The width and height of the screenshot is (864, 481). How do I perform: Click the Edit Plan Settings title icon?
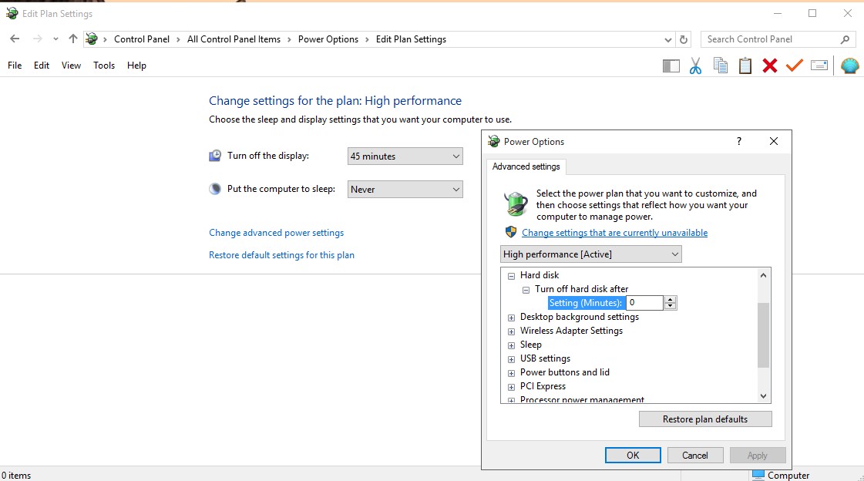(12, 13)
